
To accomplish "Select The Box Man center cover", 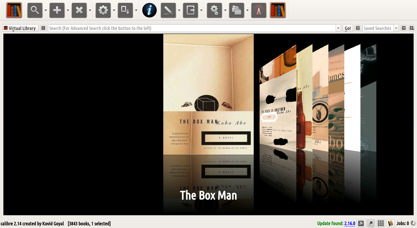I will [x=208, y=94].
